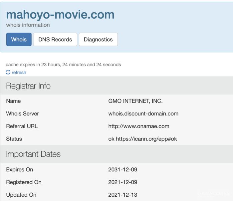Click the Whois Server row label
Screen dimensions: 233x201
(x=22, y=114)
